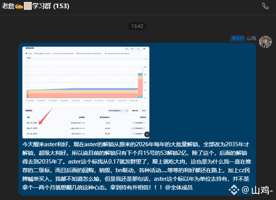Viewport: 276px width, 200px height.
Task: Open group title 学习群 (153)
Action: click(35, 6)
